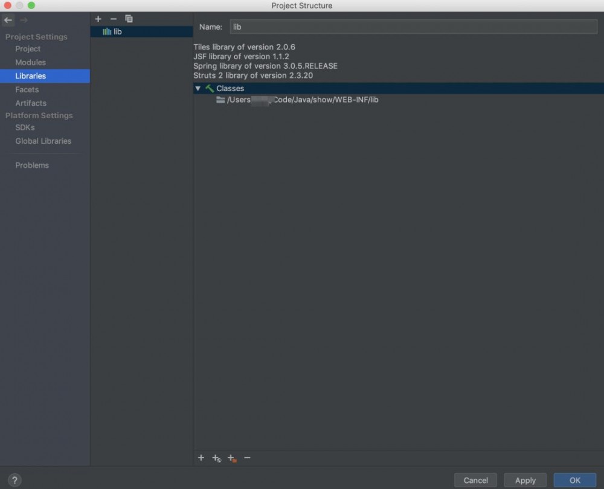
Task: Add a new project library
Action: [98, 19]
